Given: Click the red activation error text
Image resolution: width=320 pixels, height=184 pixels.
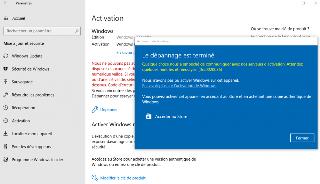Looking at the screenshot, I should tap(113, 74).
